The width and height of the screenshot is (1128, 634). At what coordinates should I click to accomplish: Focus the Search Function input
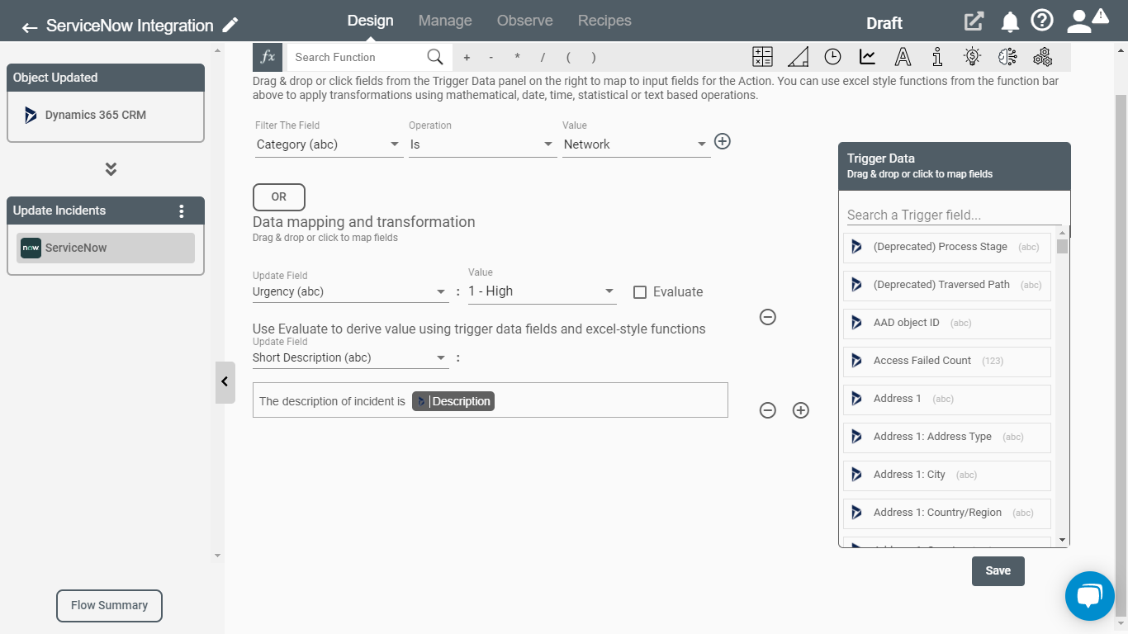point(355,57)
